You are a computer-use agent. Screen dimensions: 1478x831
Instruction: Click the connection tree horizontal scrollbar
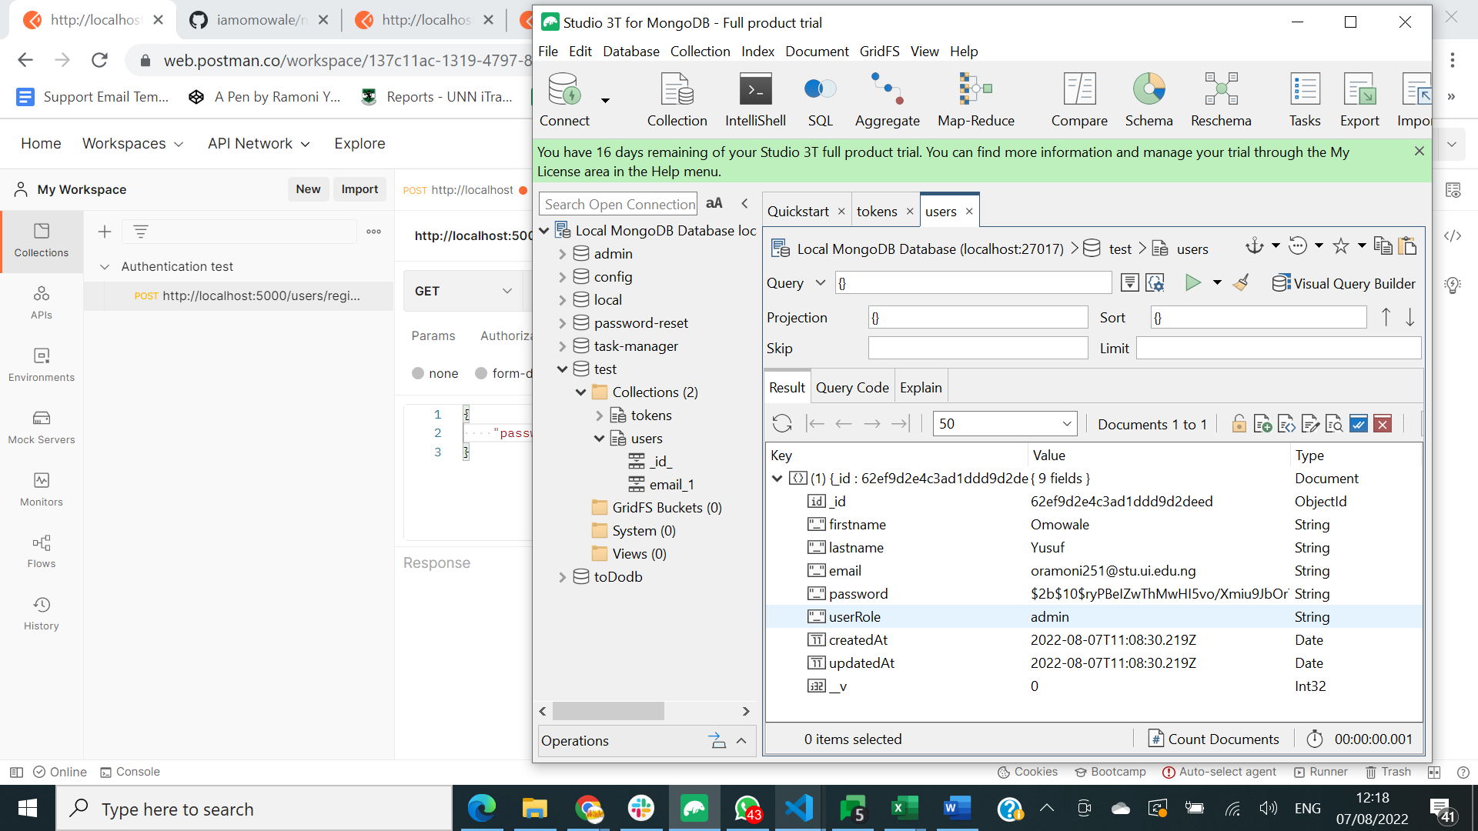(608, 711)
